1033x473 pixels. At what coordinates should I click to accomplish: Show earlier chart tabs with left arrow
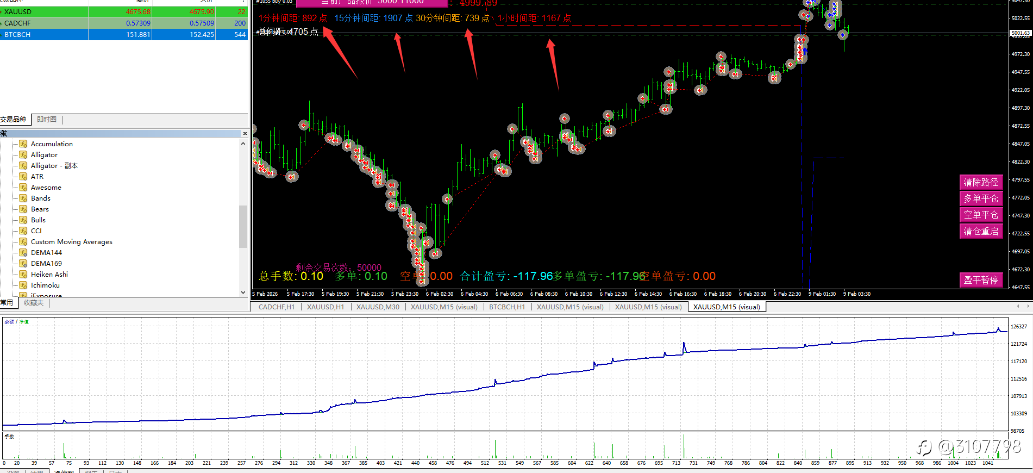pos(1018,307)
